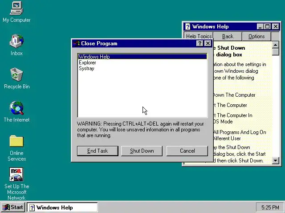Screen dimensions: 285x213
Task: Open Options in Windows Help
Action: [x=256, y=36]
